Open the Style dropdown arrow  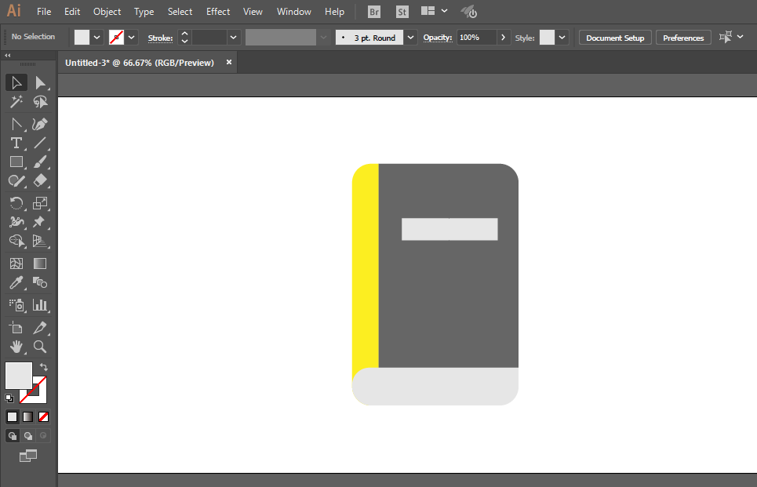click(562, 37)
